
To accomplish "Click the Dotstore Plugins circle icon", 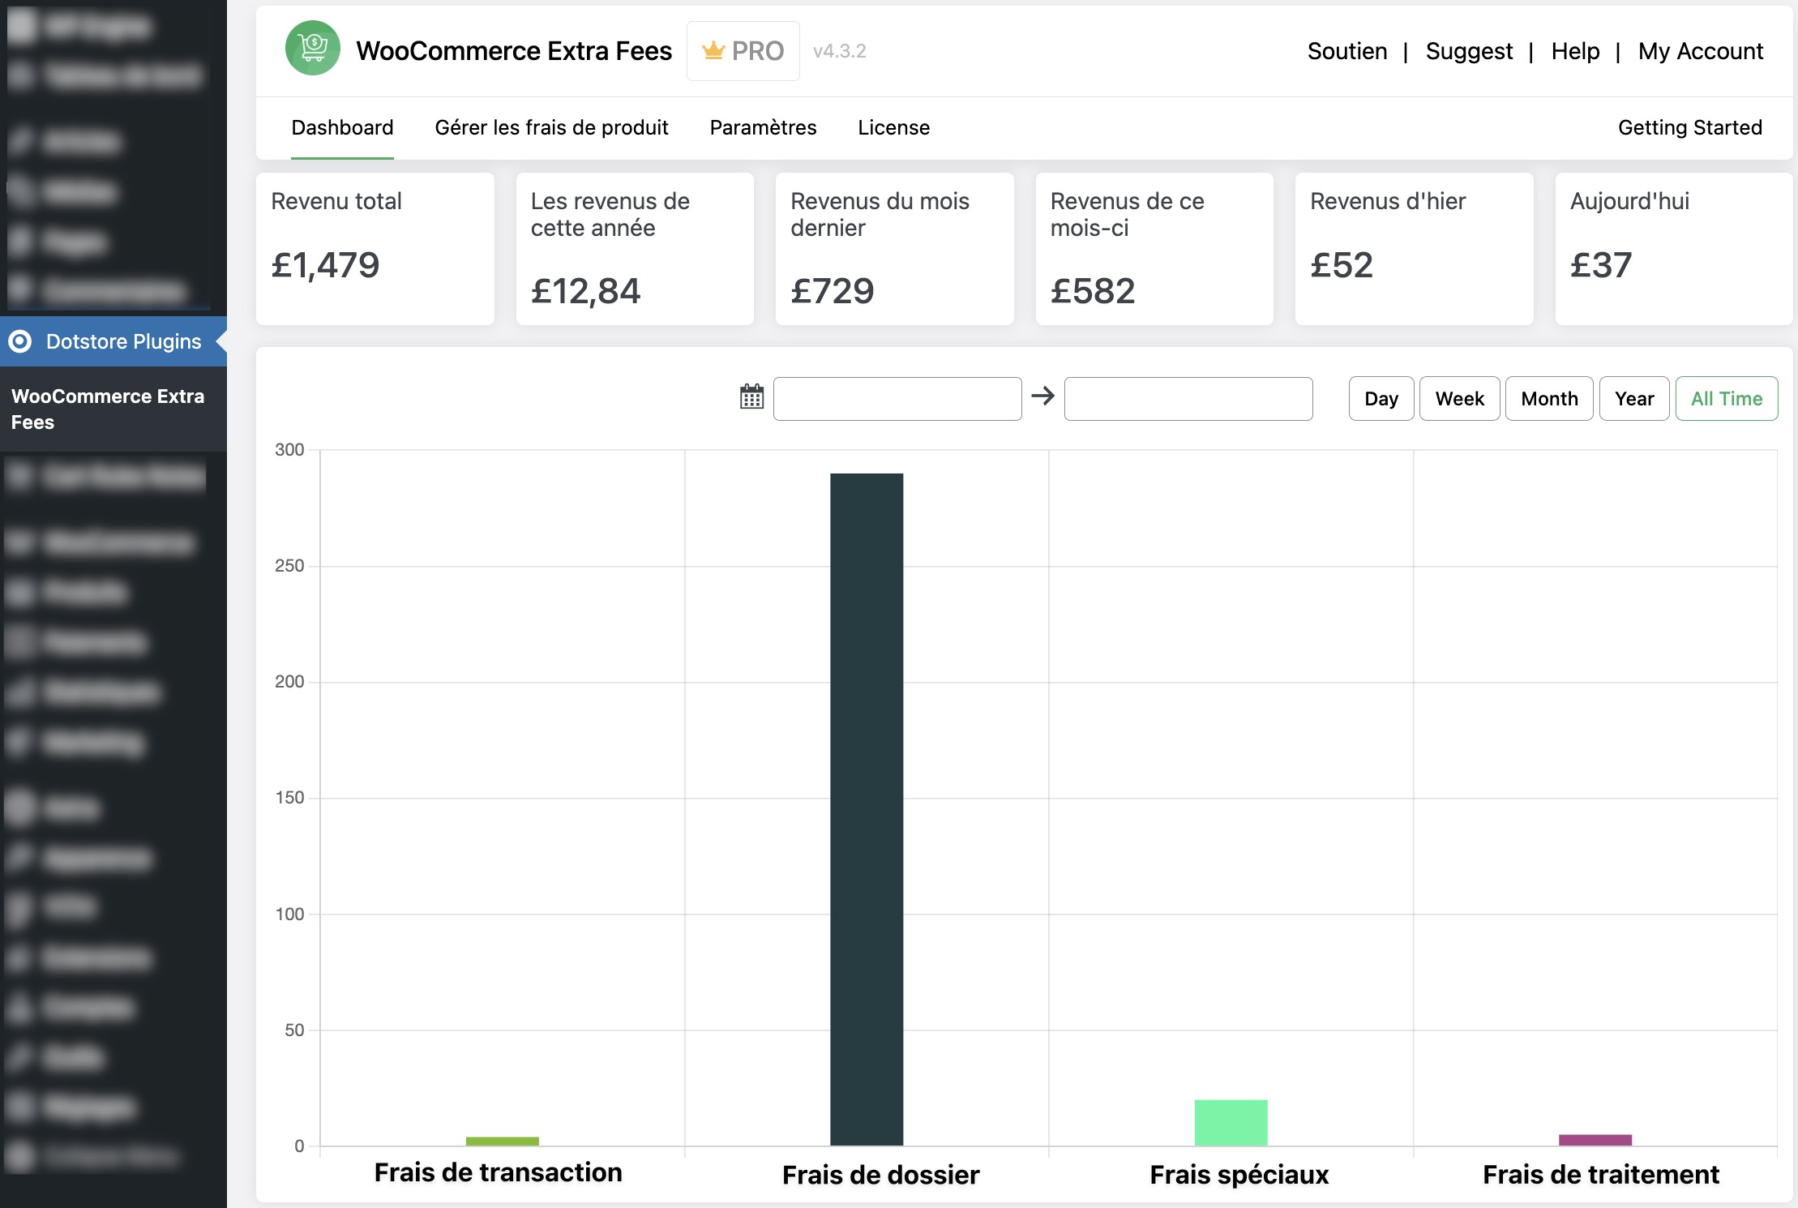I will [21, 341].
